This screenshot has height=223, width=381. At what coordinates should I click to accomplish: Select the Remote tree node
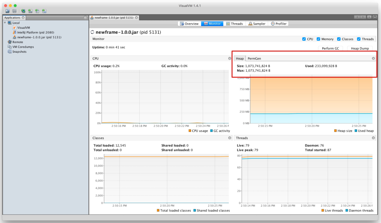point(18,42)
